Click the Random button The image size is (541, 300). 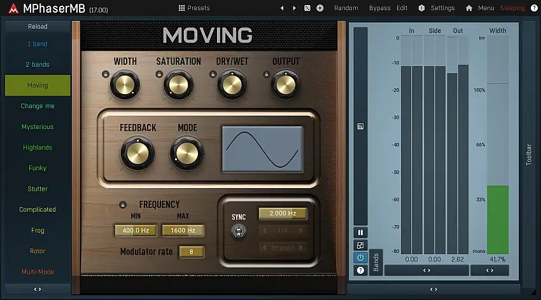coord(346,8)
